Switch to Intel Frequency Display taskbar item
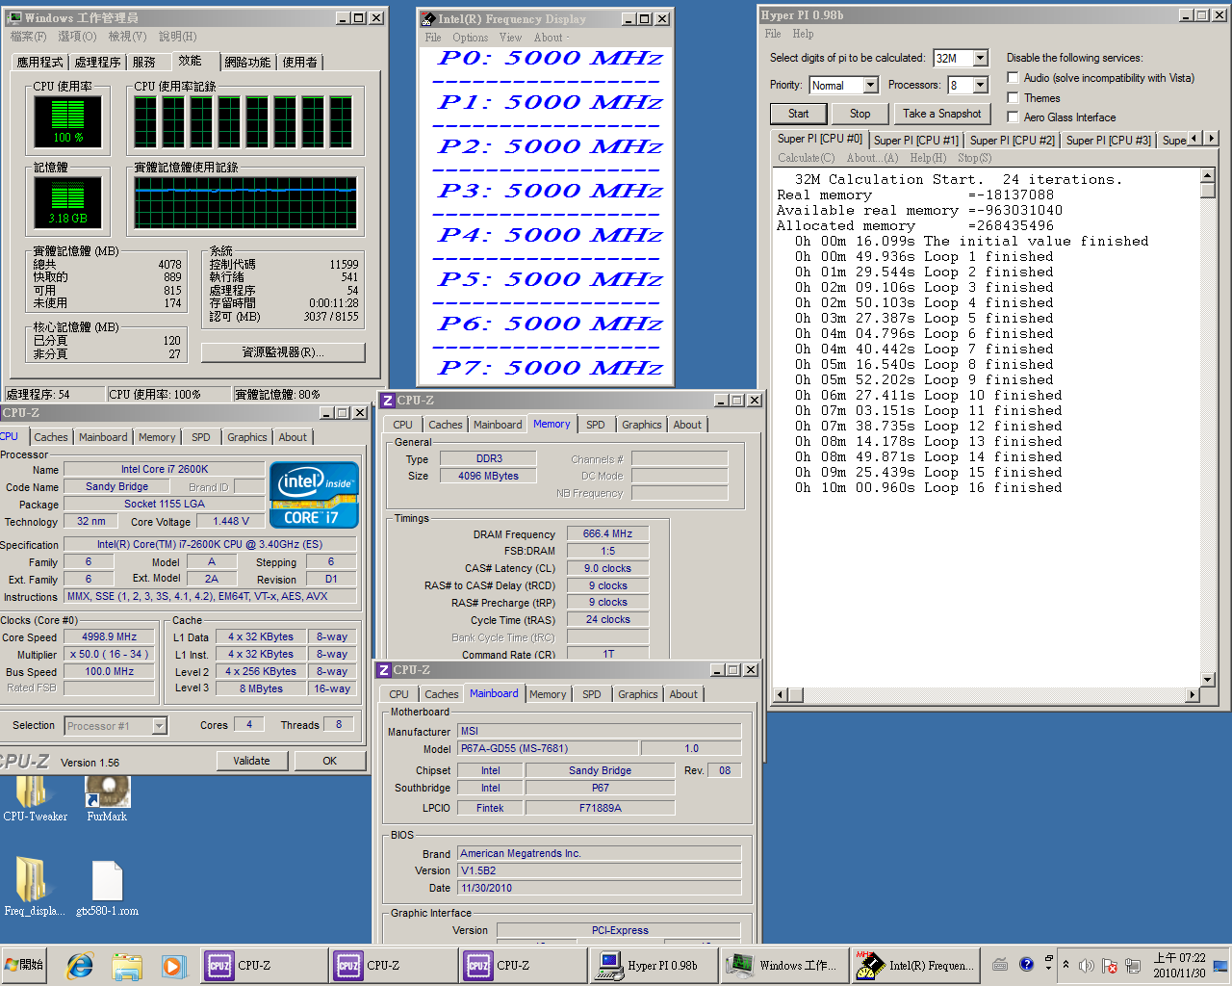 pyautogui.click(x=916, y=965)
